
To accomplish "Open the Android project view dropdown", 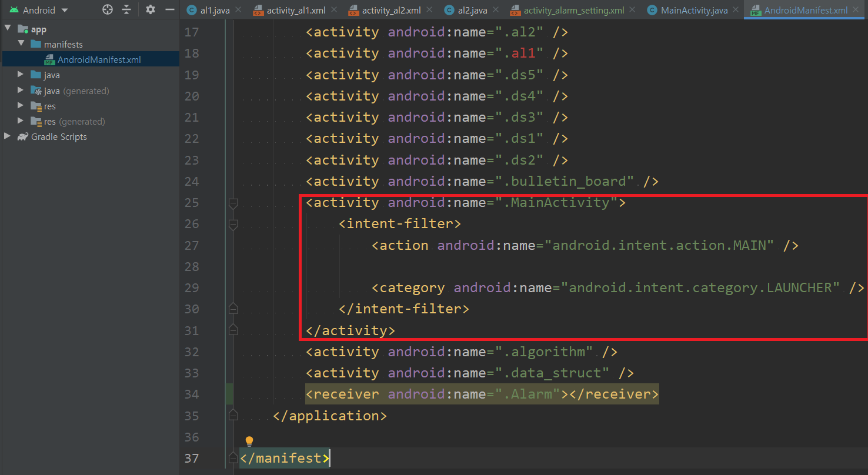I will tap(39, 10).
